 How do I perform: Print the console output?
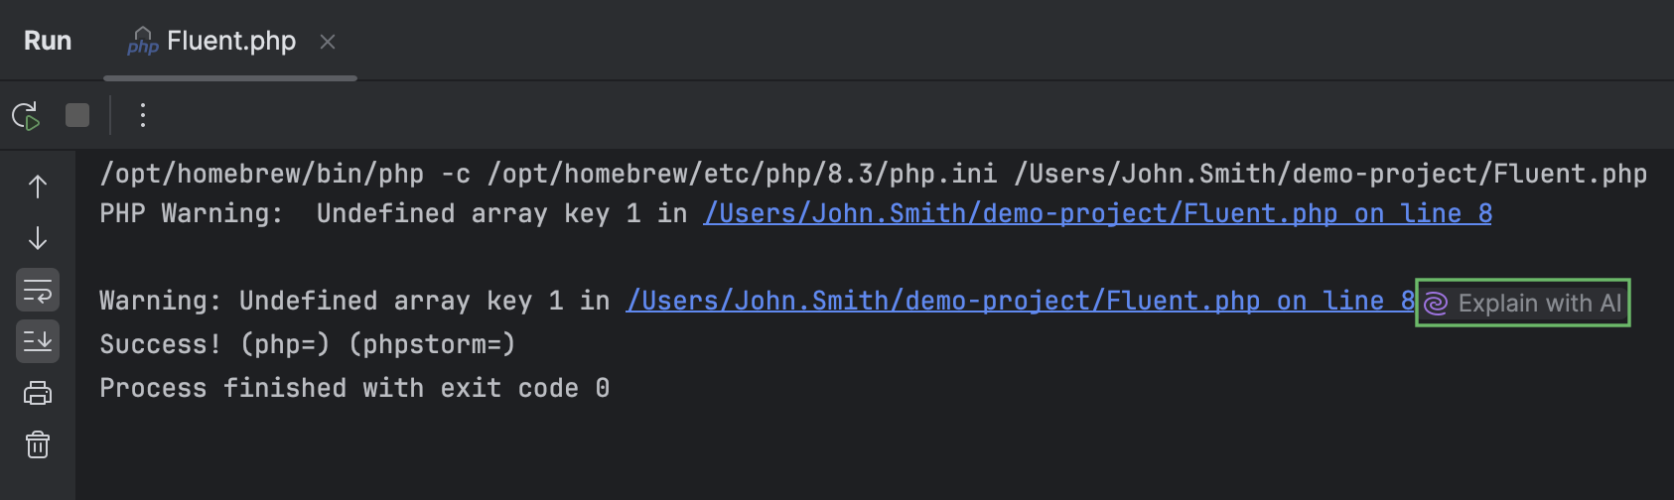(x=38, y=394)
